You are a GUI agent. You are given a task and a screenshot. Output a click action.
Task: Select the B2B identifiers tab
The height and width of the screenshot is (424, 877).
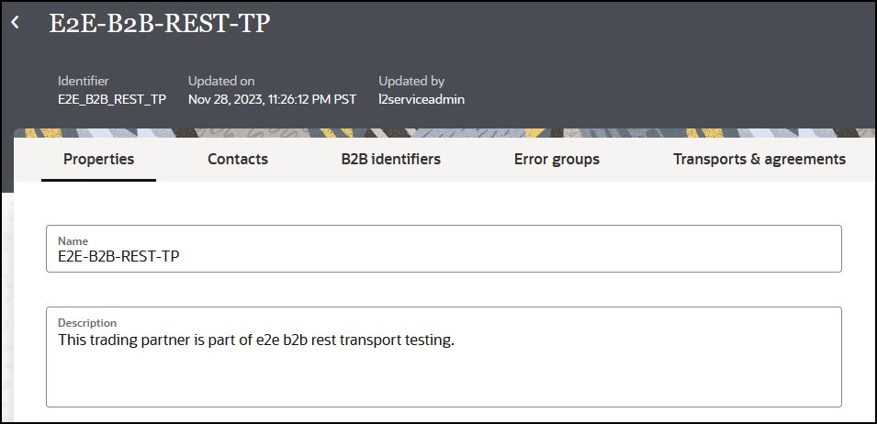[x=391, y=159]
